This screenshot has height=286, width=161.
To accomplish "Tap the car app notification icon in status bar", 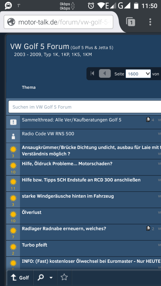I will click(8, 5).
